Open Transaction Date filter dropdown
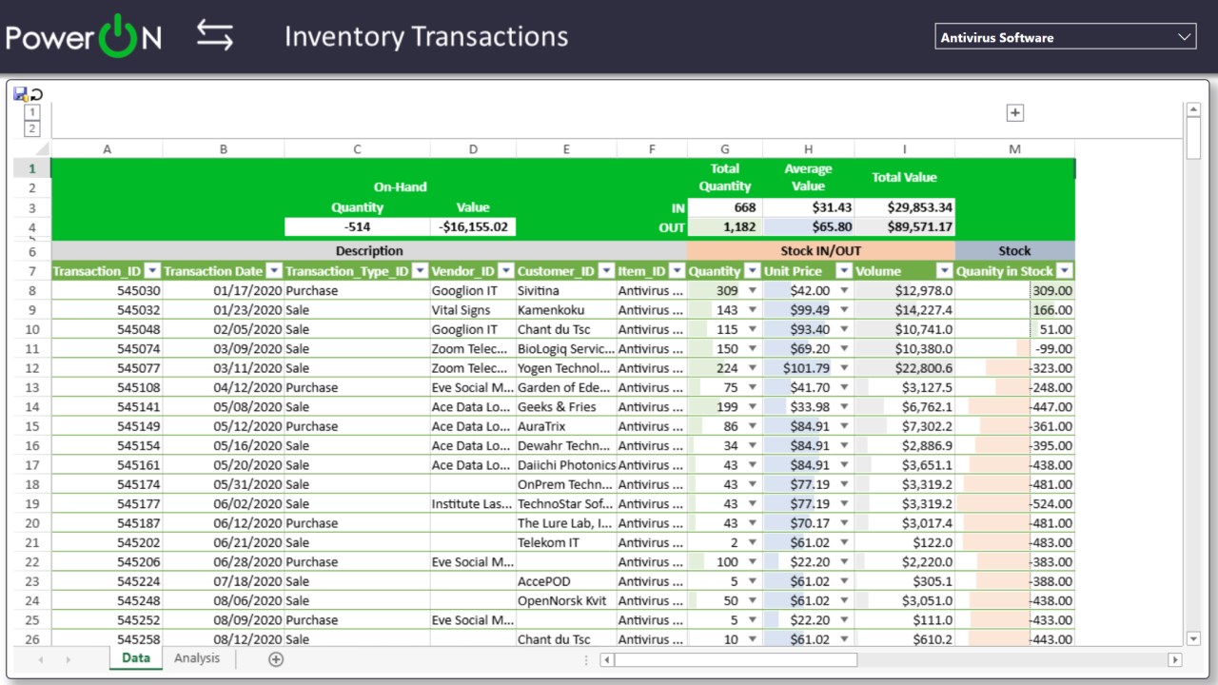Screen dimensions: 1218x685 (x=274, y=271)
